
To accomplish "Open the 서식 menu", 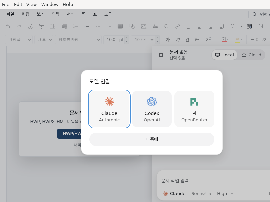I will [x=71, y=14].
